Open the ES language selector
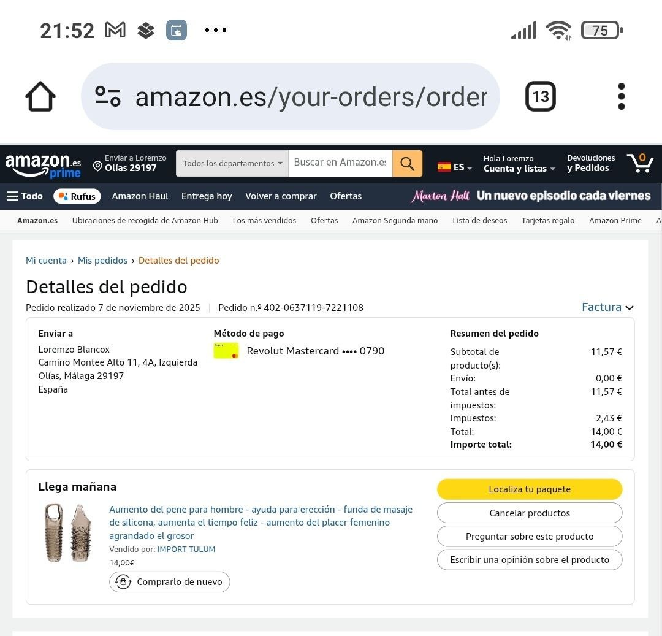The width and height of the screenshot is (662, 636). (455, 167)
